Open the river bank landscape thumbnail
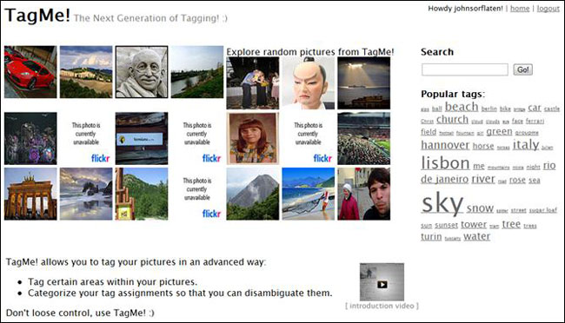Screen dimensions: 565x323 (197, 72)
